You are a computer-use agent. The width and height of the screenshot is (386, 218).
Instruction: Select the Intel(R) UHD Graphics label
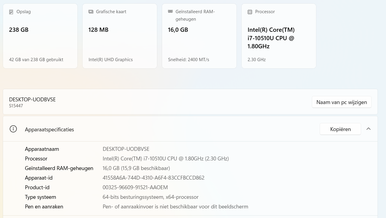pyautogui.click(x=110, y=60)
